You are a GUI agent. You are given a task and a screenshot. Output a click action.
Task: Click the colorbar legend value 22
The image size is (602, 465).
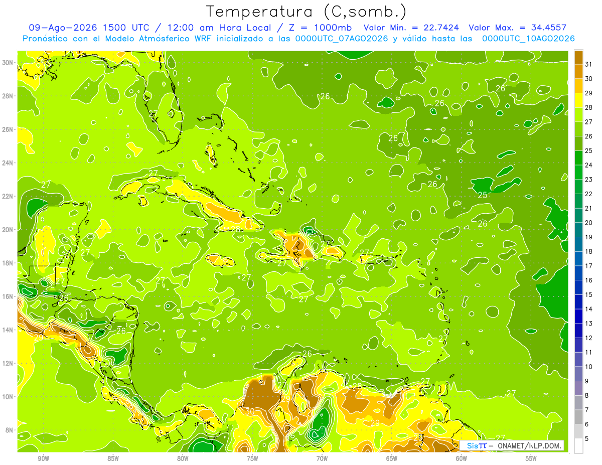tap(589, 194)
